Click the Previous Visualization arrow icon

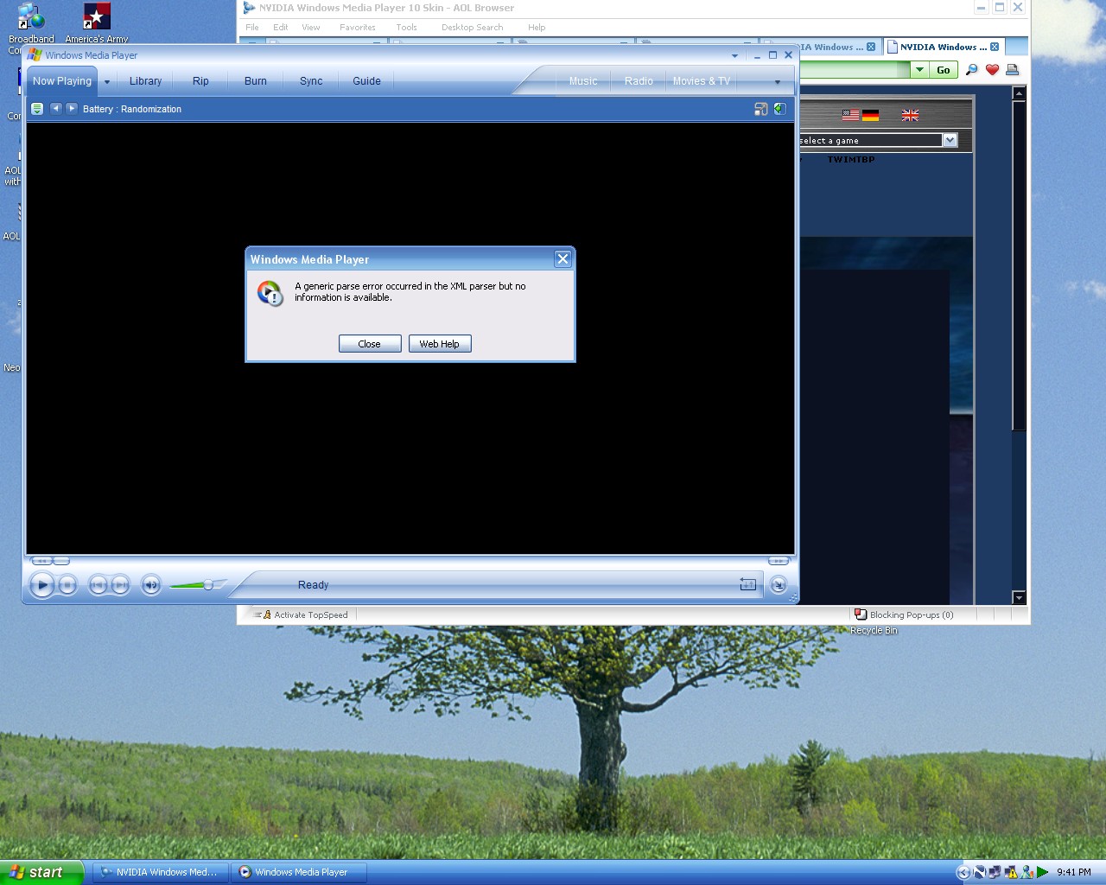pos(56,109)
